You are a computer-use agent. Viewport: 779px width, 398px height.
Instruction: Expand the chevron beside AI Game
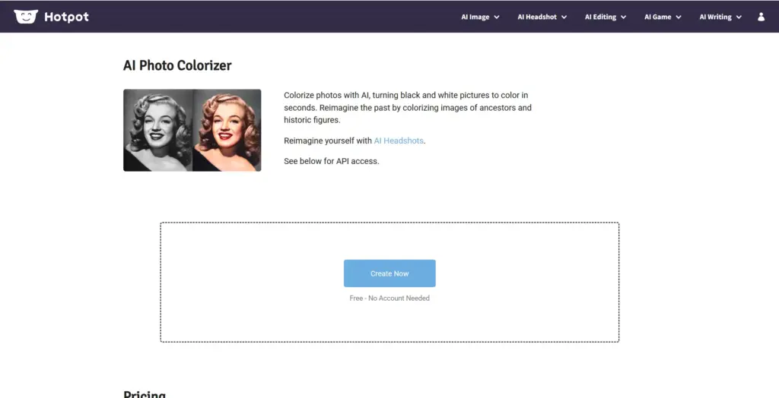[x=678, y=17]
